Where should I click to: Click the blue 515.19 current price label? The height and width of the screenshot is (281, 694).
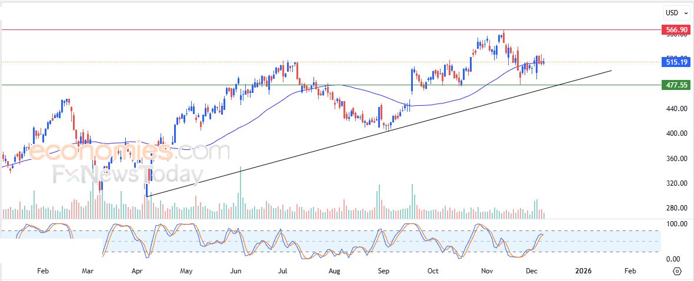coord(675,62)
